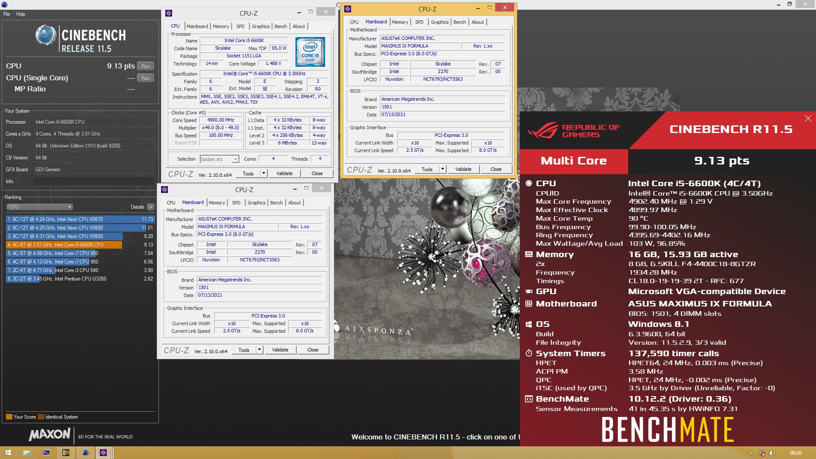Select ranking row 7 Core i3 540
Screen dimensions: 816x459
coord(80,270)
